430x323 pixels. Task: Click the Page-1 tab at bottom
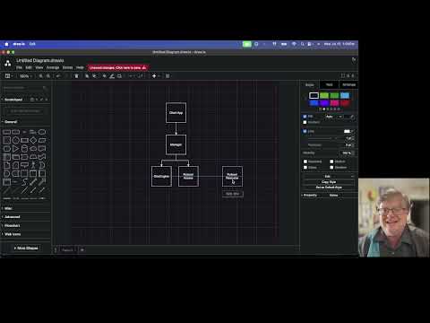point(67,249)
